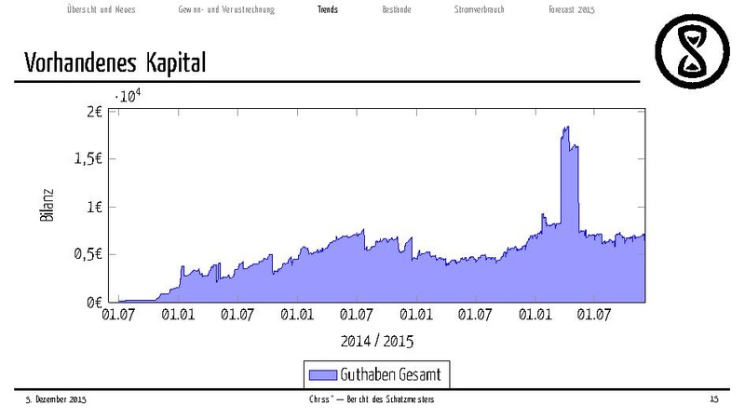Screen dimensions: 745x419
Task: Click the Bericht des Schatzmeisters footer title
Action: 372,400
